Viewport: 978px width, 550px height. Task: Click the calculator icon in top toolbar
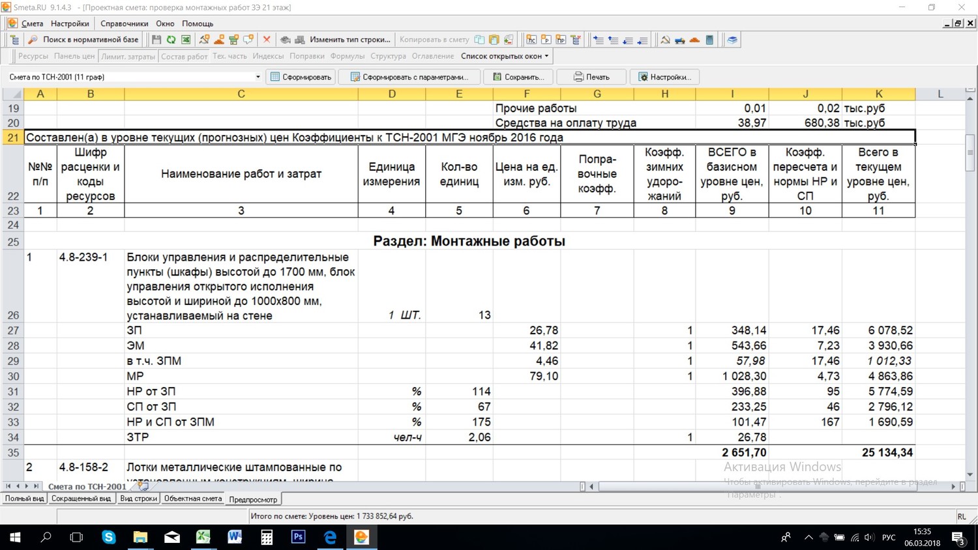(x=709, y=40)
